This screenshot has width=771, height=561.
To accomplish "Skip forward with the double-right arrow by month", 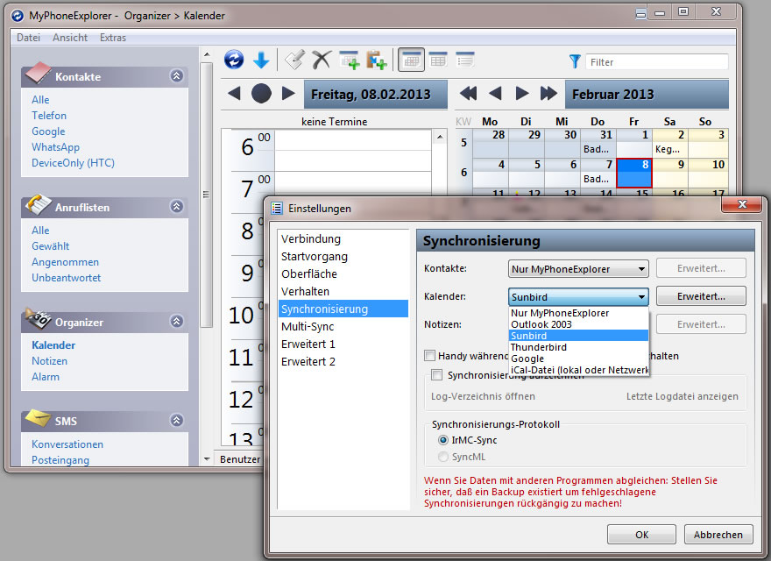I will 549,94.
